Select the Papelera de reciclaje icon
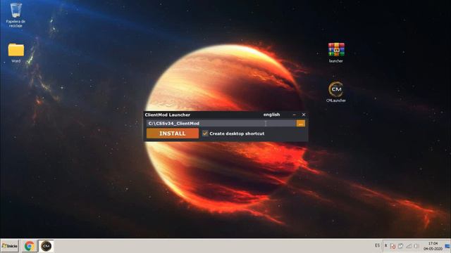 point(16,15)
